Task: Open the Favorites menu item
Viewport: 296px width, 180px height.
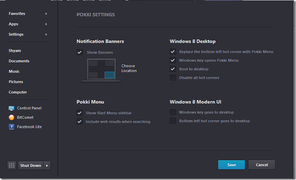Action: tap(17, 13)
